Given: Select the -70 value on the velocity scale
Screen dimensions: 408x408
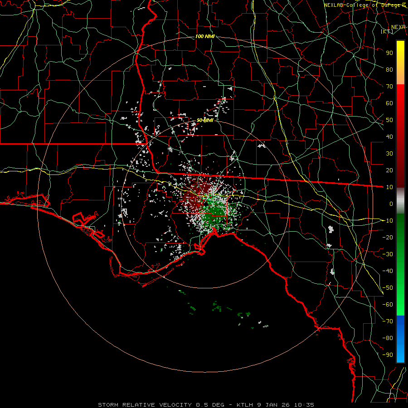Looking at the screenshot, I should pos(388,321).
